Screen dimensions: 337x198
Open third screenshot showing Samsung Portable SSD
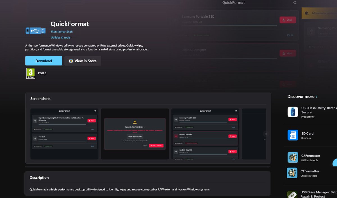click(205, 134)
